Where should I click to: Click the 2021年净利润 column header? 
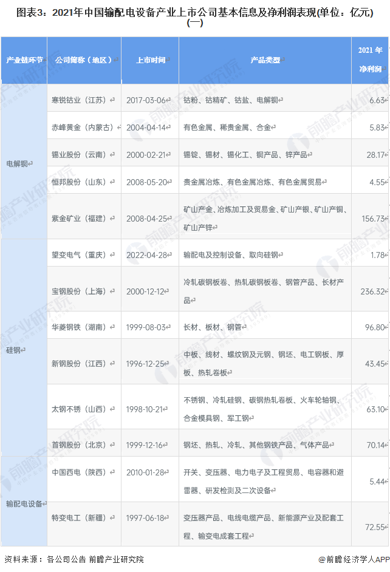click(x=370, y=60)
